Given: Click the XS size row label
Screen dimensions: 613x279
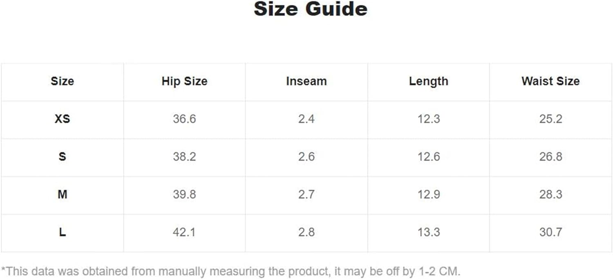Looking at the screenshot, I should pyautogui.click(x=62, y=119).
